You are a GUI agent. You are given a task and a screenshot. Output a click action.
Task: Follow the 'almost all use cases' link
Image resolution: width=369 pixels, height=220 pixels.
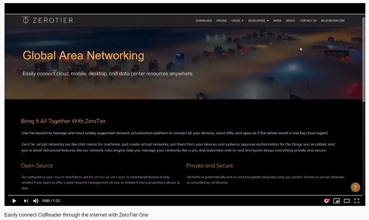tap(109, 177)
